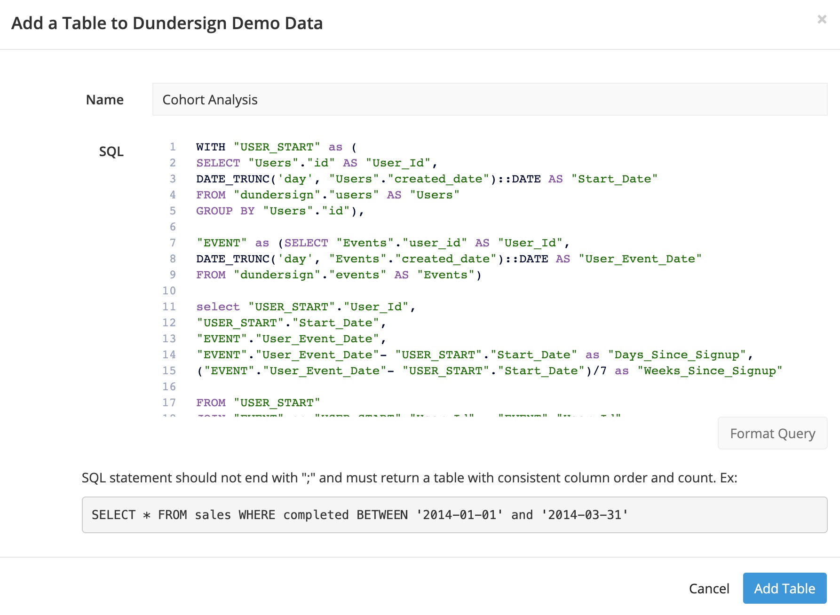Image resolution: width=840 pixels, height=615 pixels.
Task: Click line number 6 in the gutter
Action: pos(173,227)
